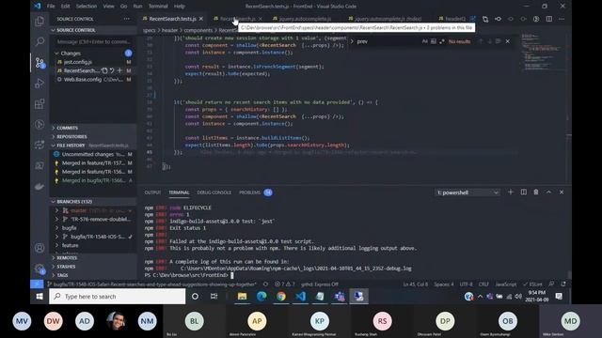The height and width of the screenshot is (338, 602).
Task: Click errors and warnings count in status bar
Action: (x=284, y=284)
